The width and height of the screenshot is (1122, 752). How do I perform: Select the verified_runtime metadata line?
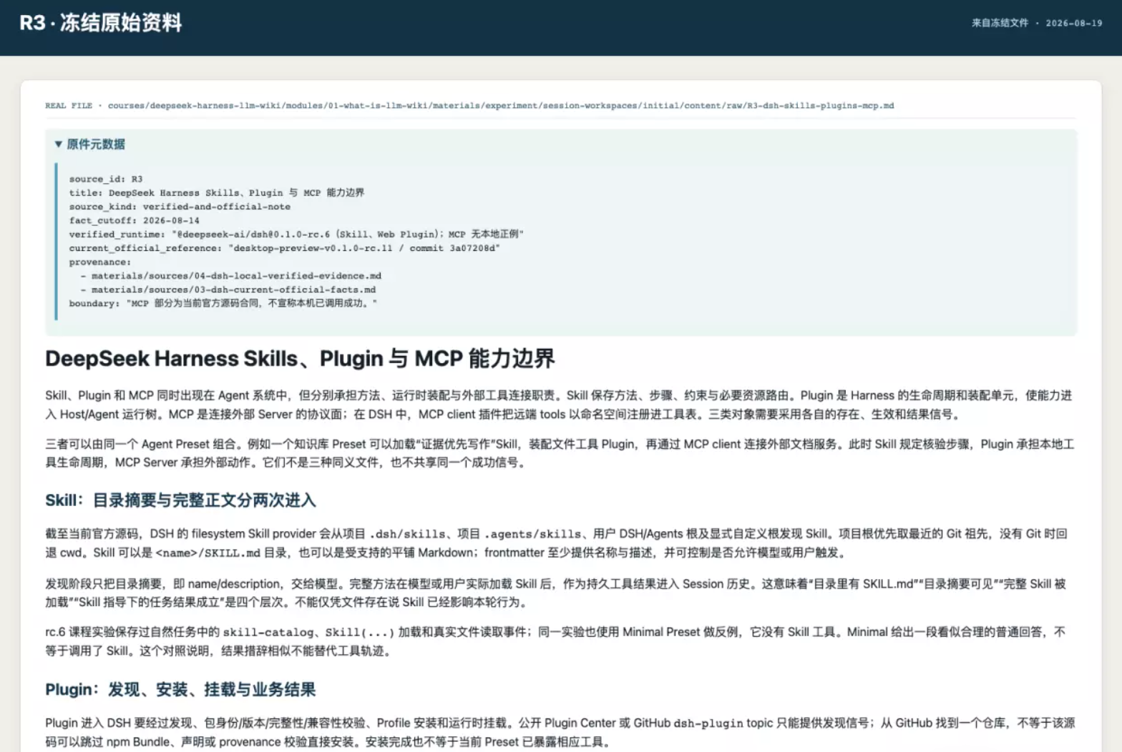coord(296,234)
